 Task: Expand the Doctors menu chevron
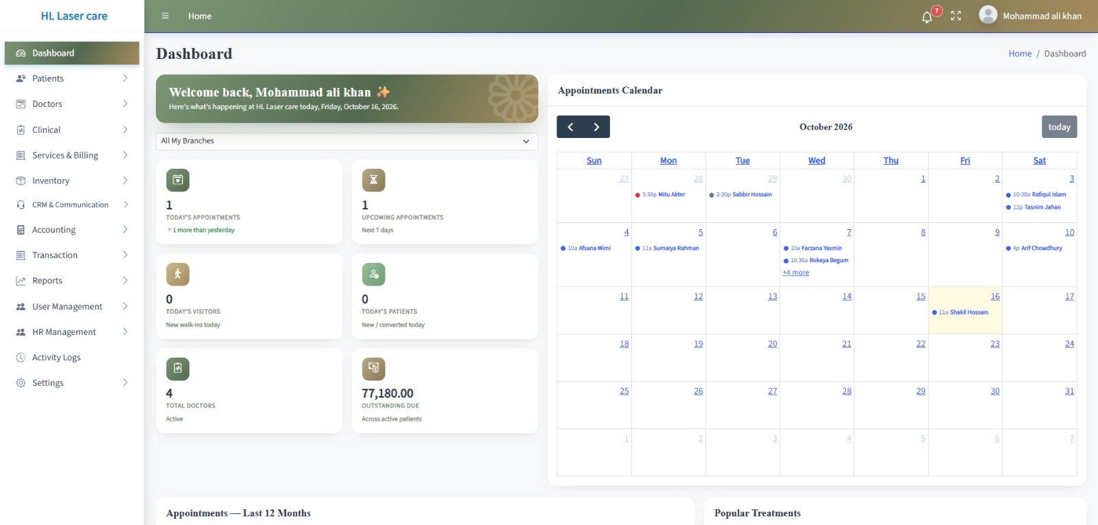pyautogui.click(x=125, y=104)
